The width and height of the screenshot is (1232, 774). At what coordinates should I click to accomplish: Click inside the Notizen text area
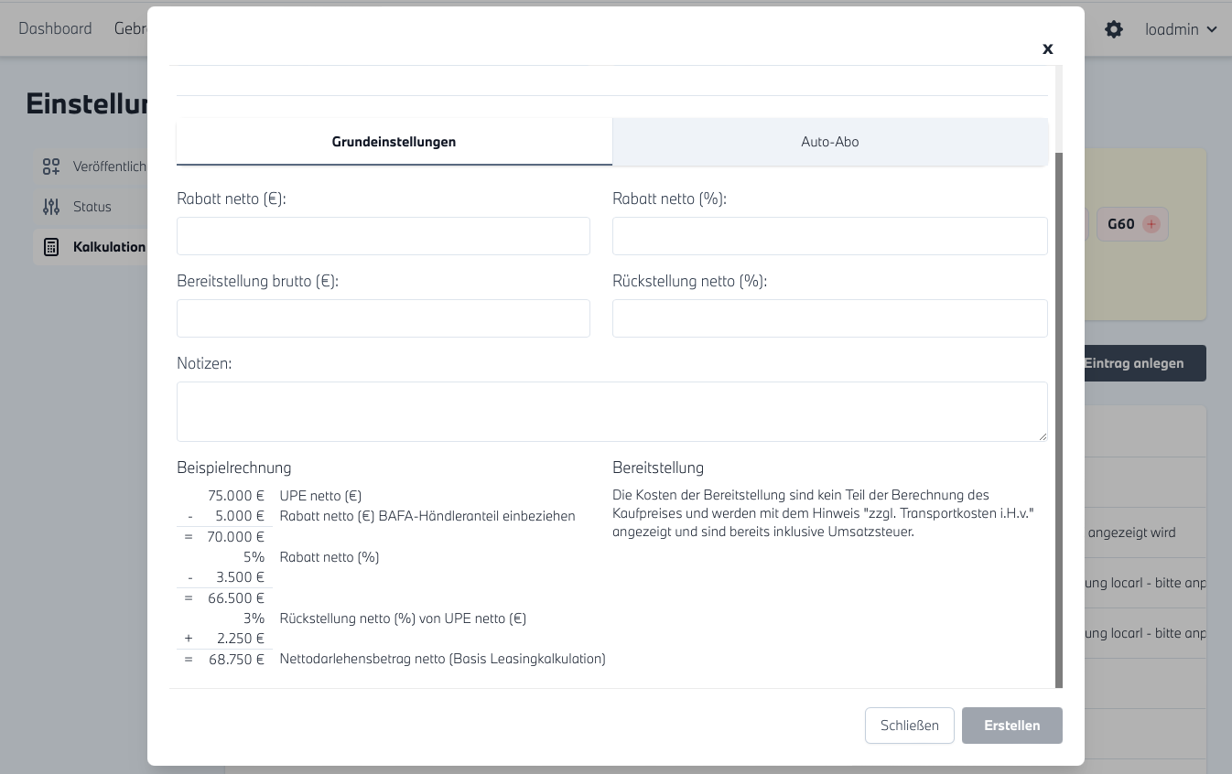(x=611, y=412)
